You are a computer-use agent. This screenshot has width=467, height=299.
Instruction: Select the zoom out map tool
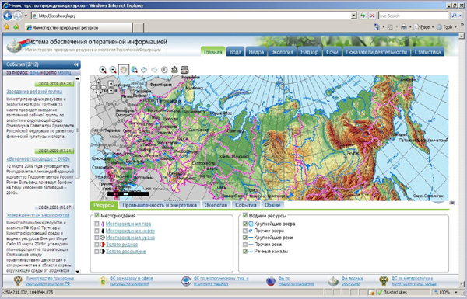click(113, 70)
